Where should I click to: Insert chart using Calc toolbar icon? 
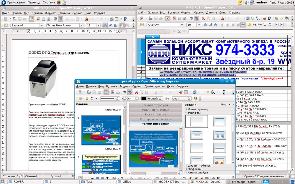(265, 18)
